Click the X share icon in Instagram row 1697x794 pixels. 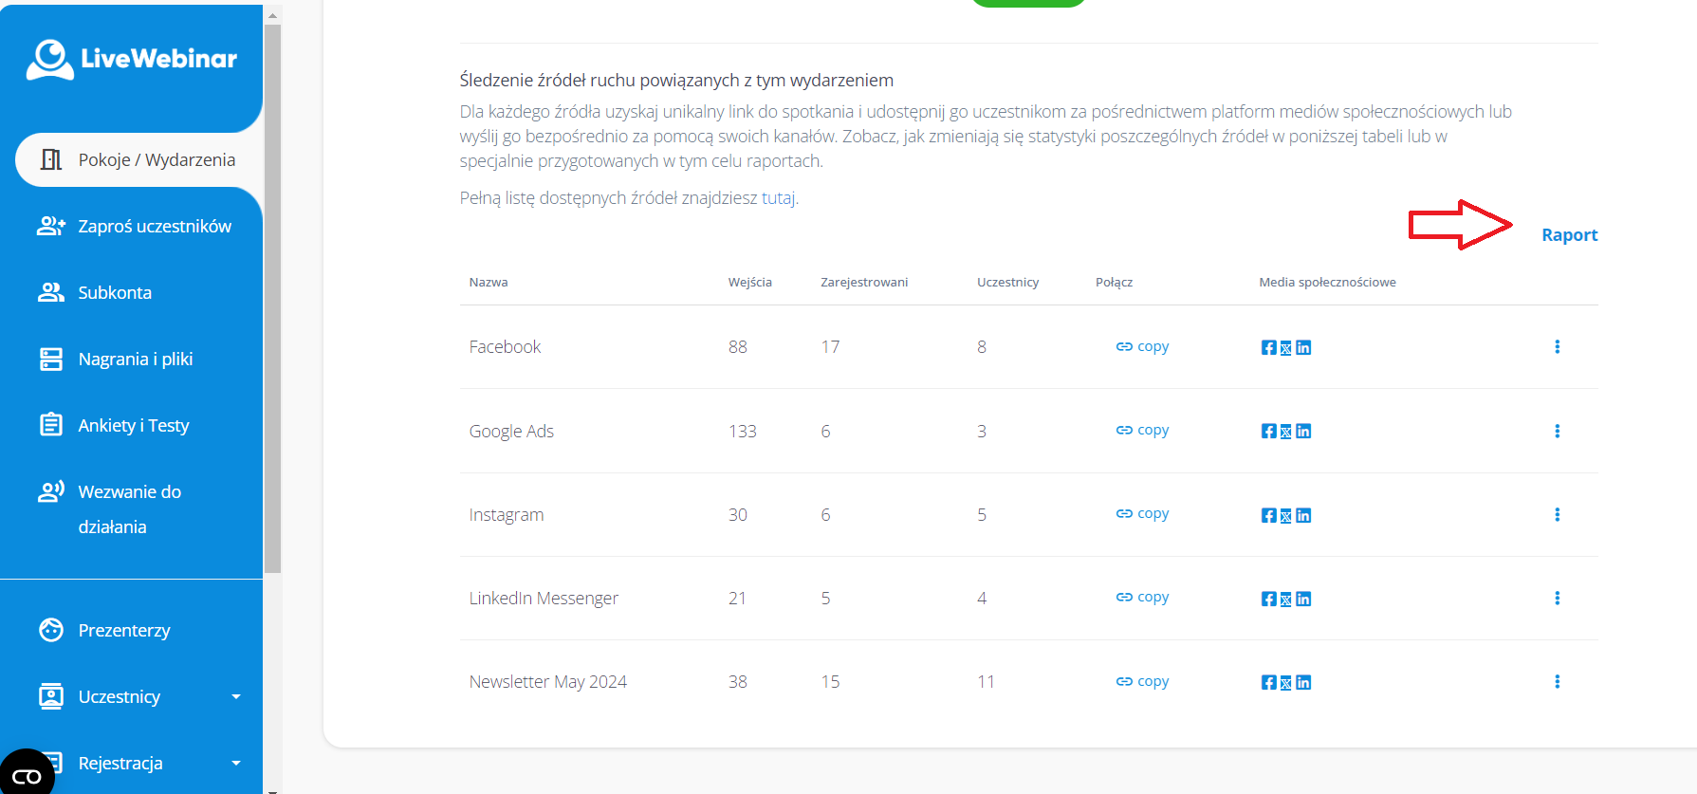[x=1286, y=516]
